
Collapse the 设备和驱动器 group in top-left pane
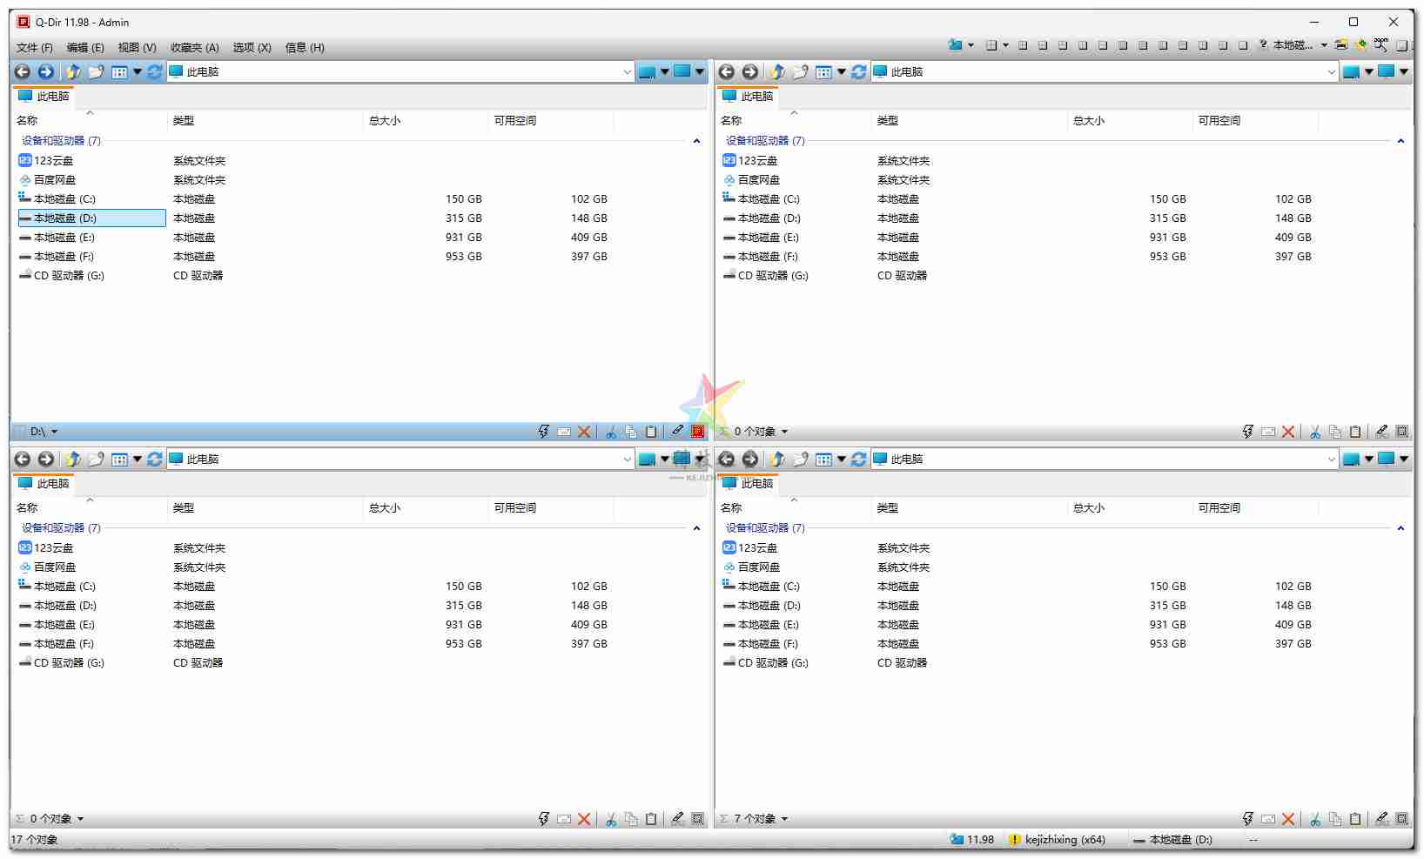pos(696,140)
